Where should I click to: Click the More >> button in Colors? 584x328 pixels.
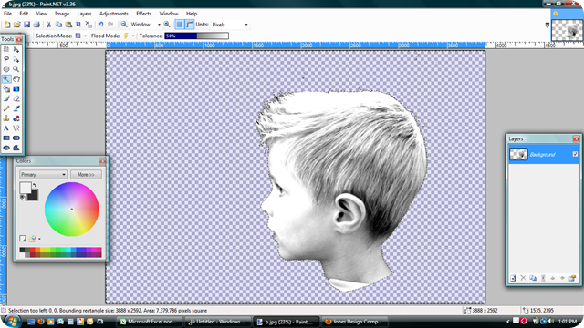tap(86, 174)
